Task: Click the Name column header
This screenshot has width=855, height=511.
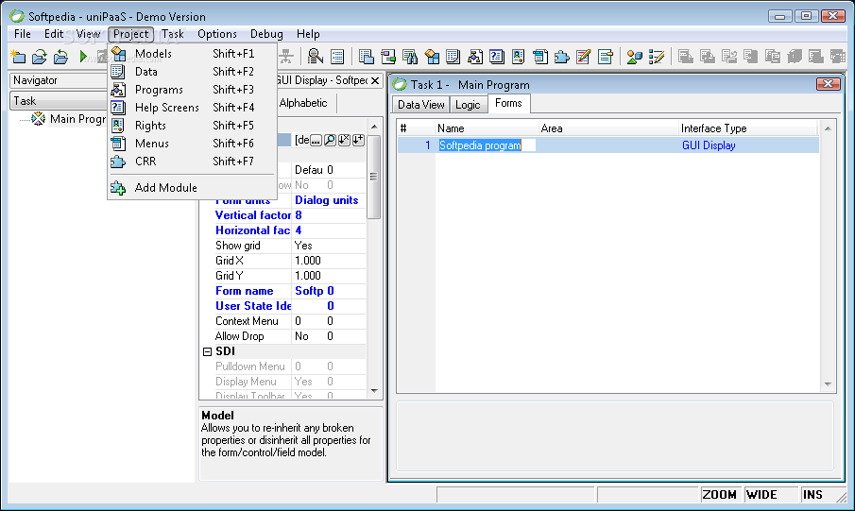Action: point(487,128)
